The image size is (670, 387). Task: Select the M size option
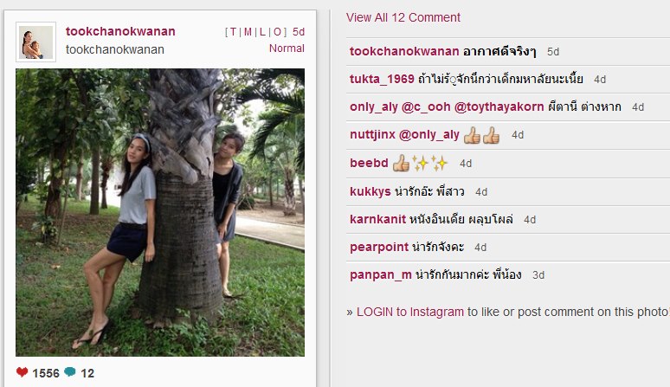[x=248, y=32]
